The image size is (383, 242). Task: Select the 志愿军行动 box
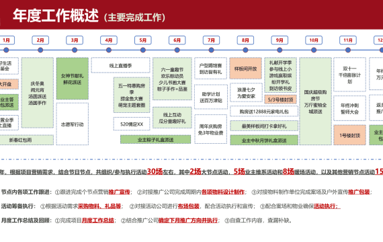coord(73,124)
